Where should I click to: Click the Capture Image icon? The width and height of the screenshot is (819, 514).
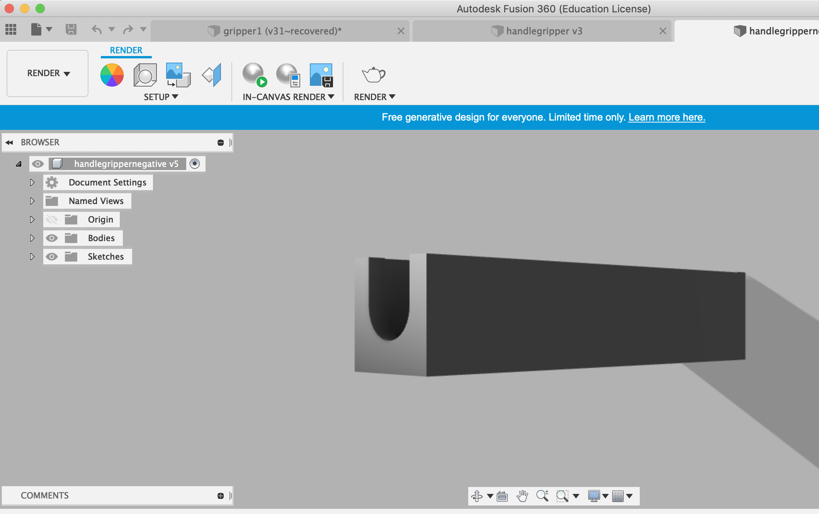[x=321, y=75]
